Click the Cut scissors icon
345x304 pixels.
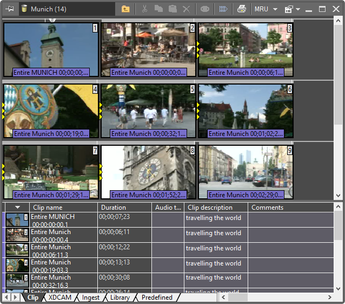click(144, 9)
